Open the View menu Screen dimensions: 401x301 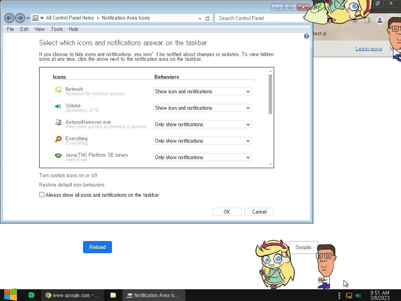coord(40,29)
